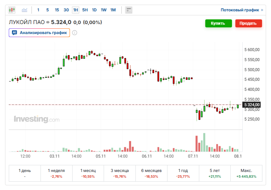Click the 07.11 date label on time axis
The width and height of the screenshot is (271, 190).
(193, 156)
